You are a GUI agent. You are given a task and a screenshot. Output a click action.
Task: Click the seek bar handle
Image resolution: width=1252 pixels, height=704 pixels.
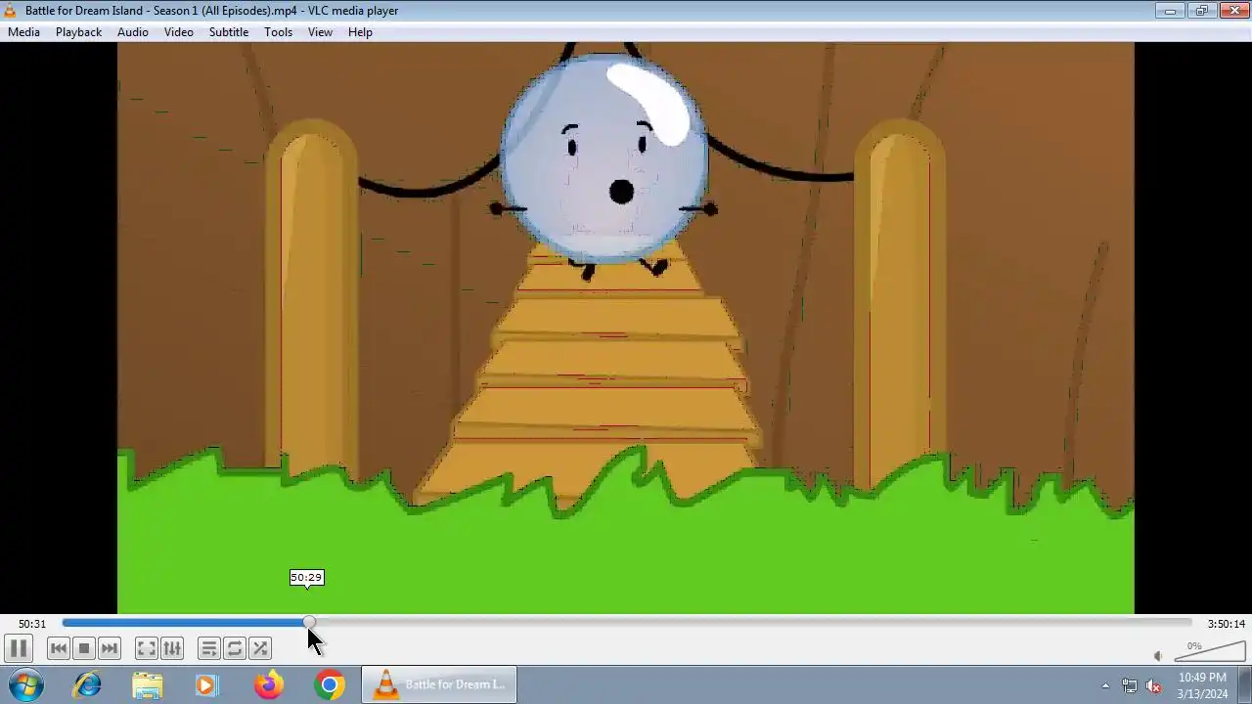click(x=309, y=623)
